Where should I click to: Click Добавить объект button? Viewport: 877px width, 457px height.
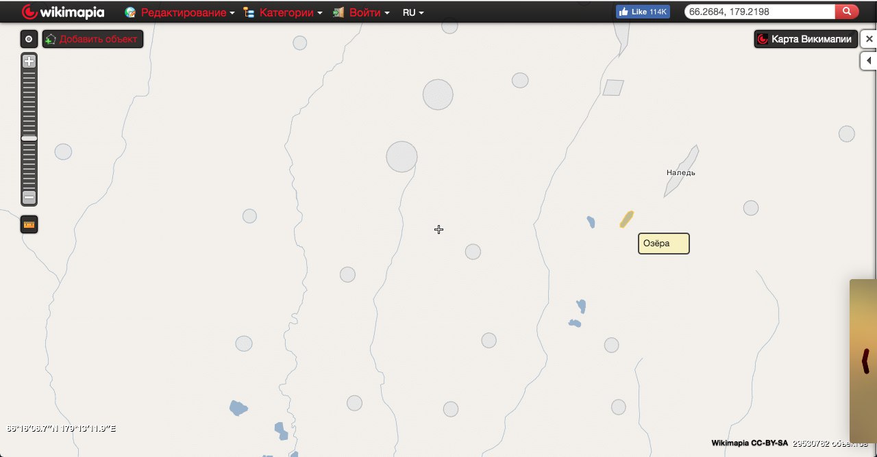pyautogui.click(x=92, y=39)
